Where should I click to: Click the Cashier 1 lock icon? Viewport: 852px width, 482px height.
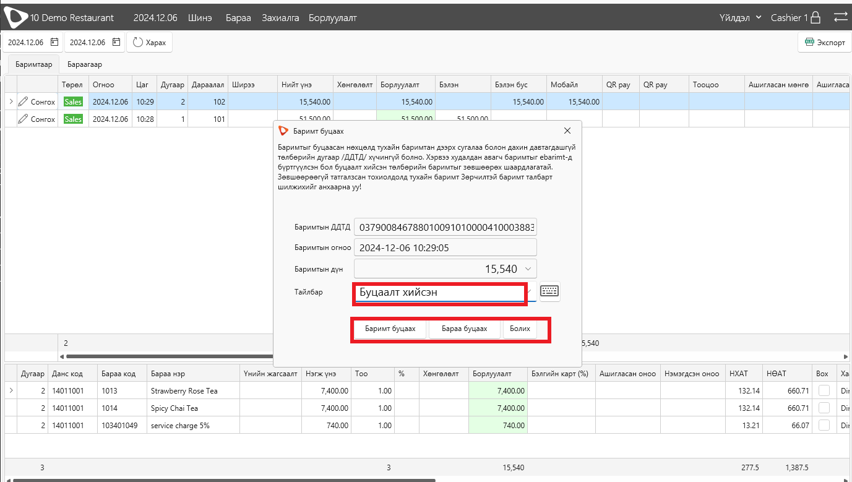click(x=816, y=17)
